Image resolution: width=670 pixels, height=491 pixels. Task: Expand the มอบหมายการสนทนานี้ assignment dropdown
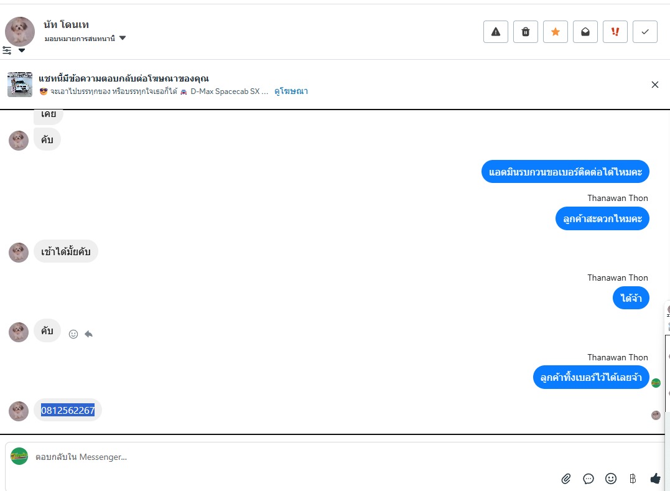pos(123,38)
